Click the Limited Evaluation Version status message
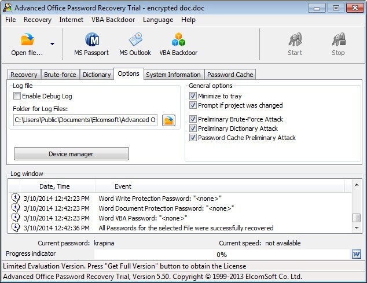The width and height of the screenshot is (367, 283). point(124,266)
